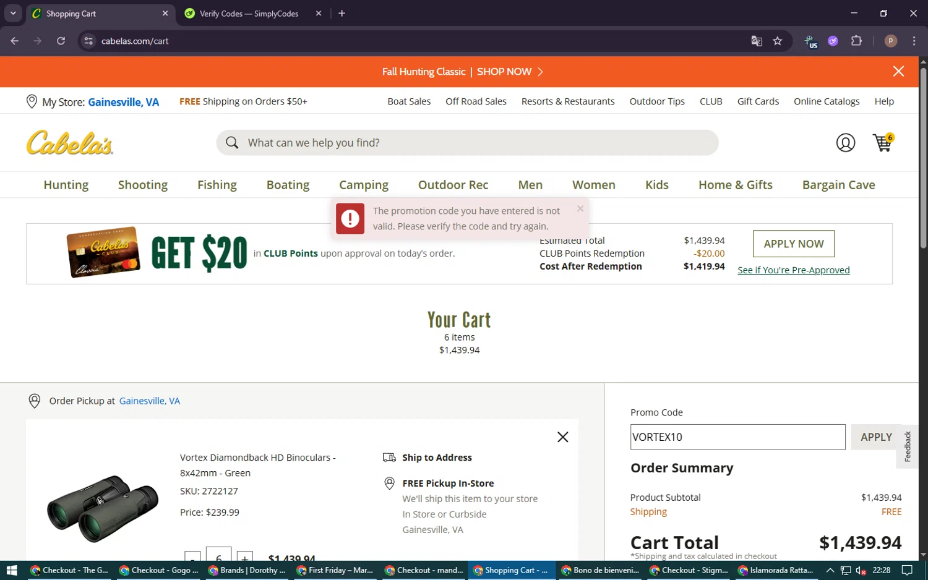The width and height of the screenshot is (928, 580).
Task: Open the Vortex Diamondback HD Binoculars product link
Action: (x=257, y=465)
